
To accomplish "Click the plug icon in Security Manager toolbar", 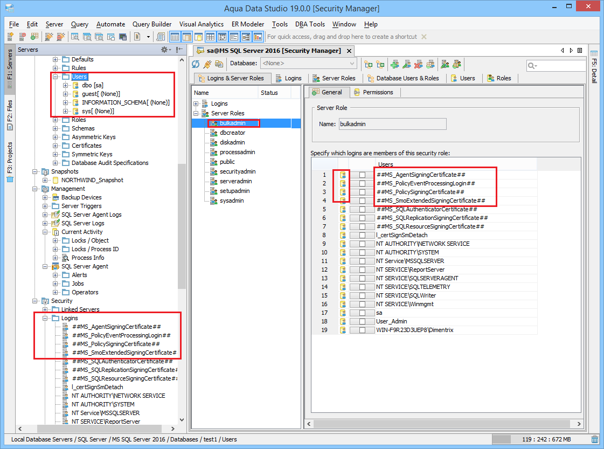I will pyautogui.click(x=207, y=64).
